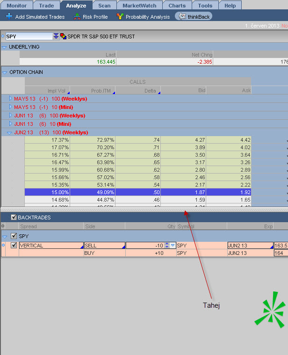The height and width of the screenshot is (355, 288).
Task: Click the ask price 1.92 in highlighted row
Action: [x=245, y=192]
